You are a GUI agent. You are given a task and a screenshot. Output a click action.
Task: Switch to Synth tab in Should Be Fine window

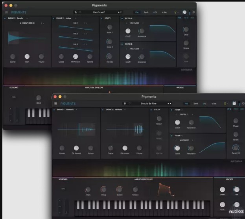[195, 104]
